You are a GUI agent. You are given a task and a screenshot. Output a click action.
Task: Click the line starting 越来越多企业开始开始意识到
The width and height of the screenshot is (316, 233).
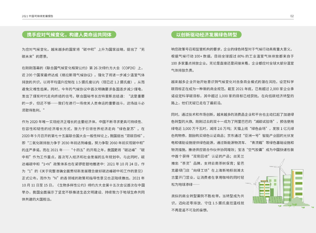pos(233,82)
